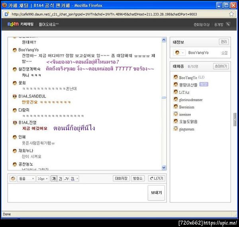This screenshot has width=239, height=227.
Task: Click B1A4_SANDEUL sunglasses avatar in chat
Action: tap(15, 97)
